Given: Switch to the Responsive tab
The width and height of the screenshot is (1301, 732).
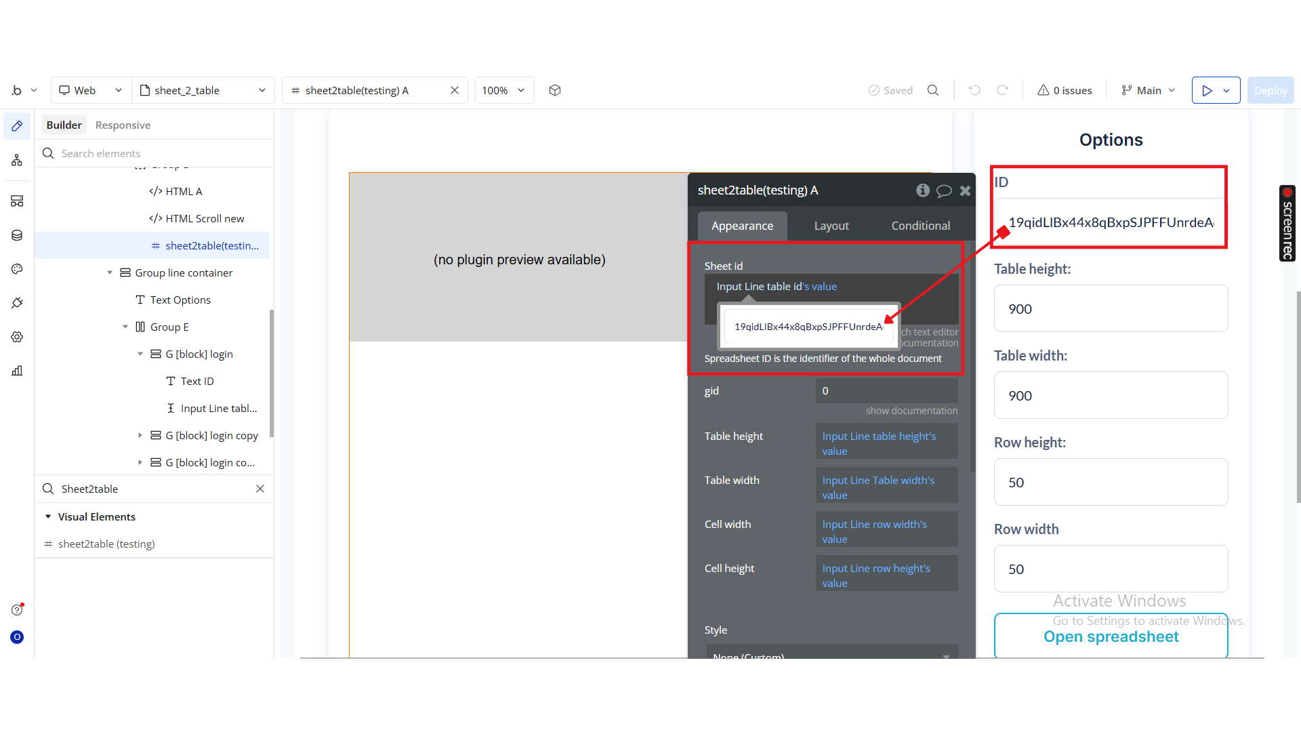Looking at the screenshot, I should pos(123,125).
